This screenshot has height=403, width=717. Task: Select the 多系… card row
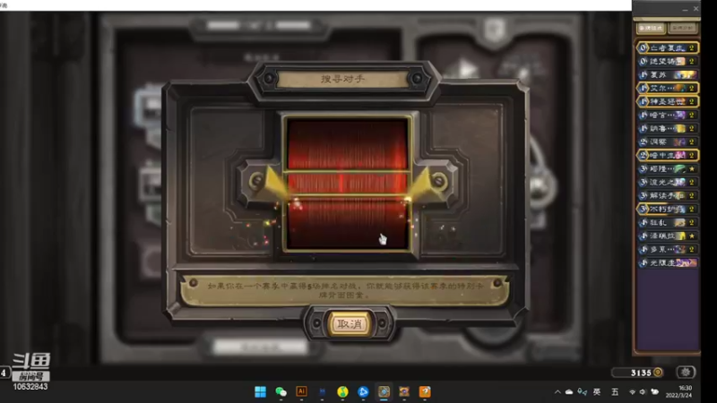pos(668,250)
